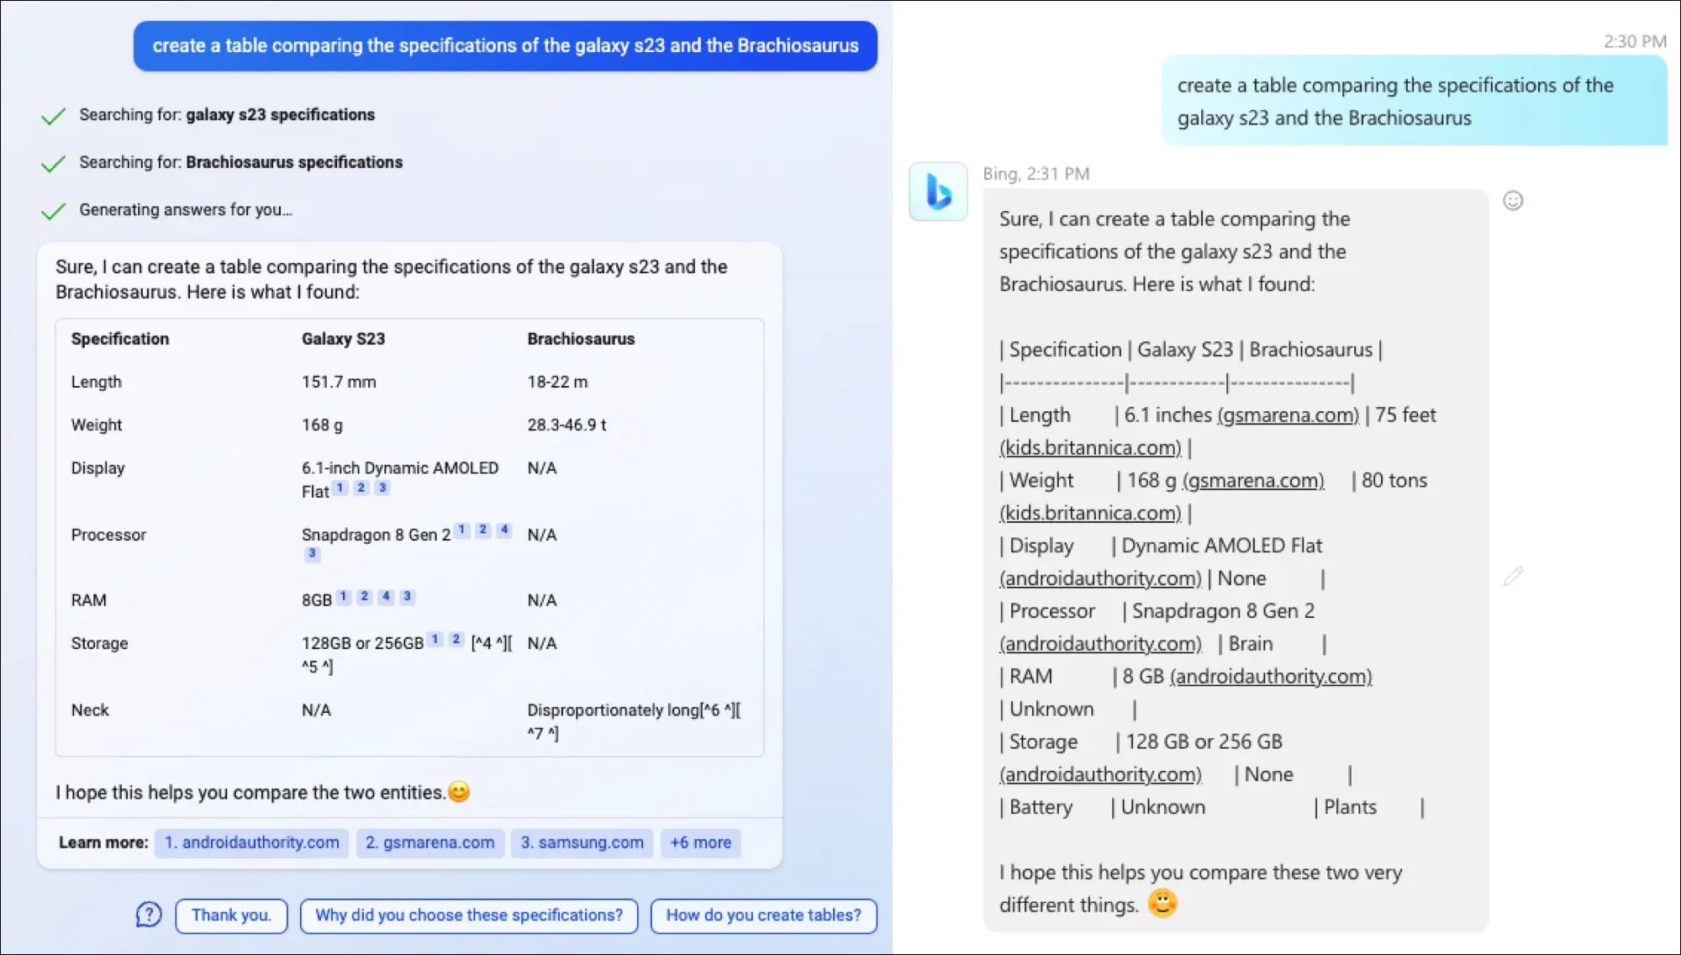Click the checkmark beside 'galaxy s23 specifications' search

tap(53, 116)
